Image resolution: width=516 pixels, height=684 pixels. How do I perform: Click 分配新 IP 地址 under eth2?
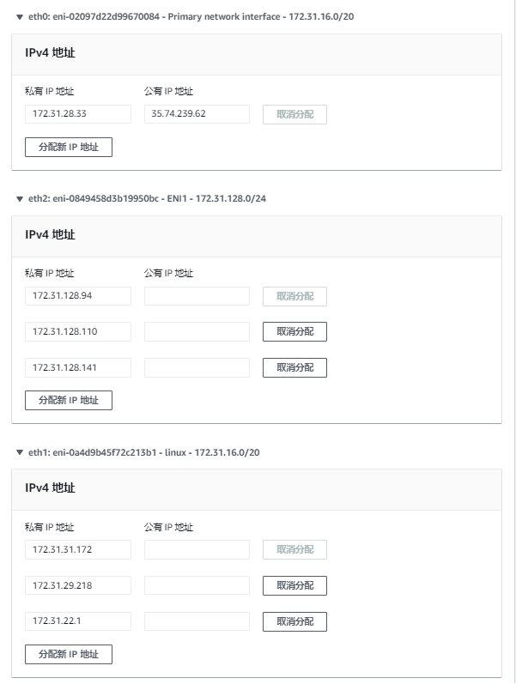pos(69,400)
